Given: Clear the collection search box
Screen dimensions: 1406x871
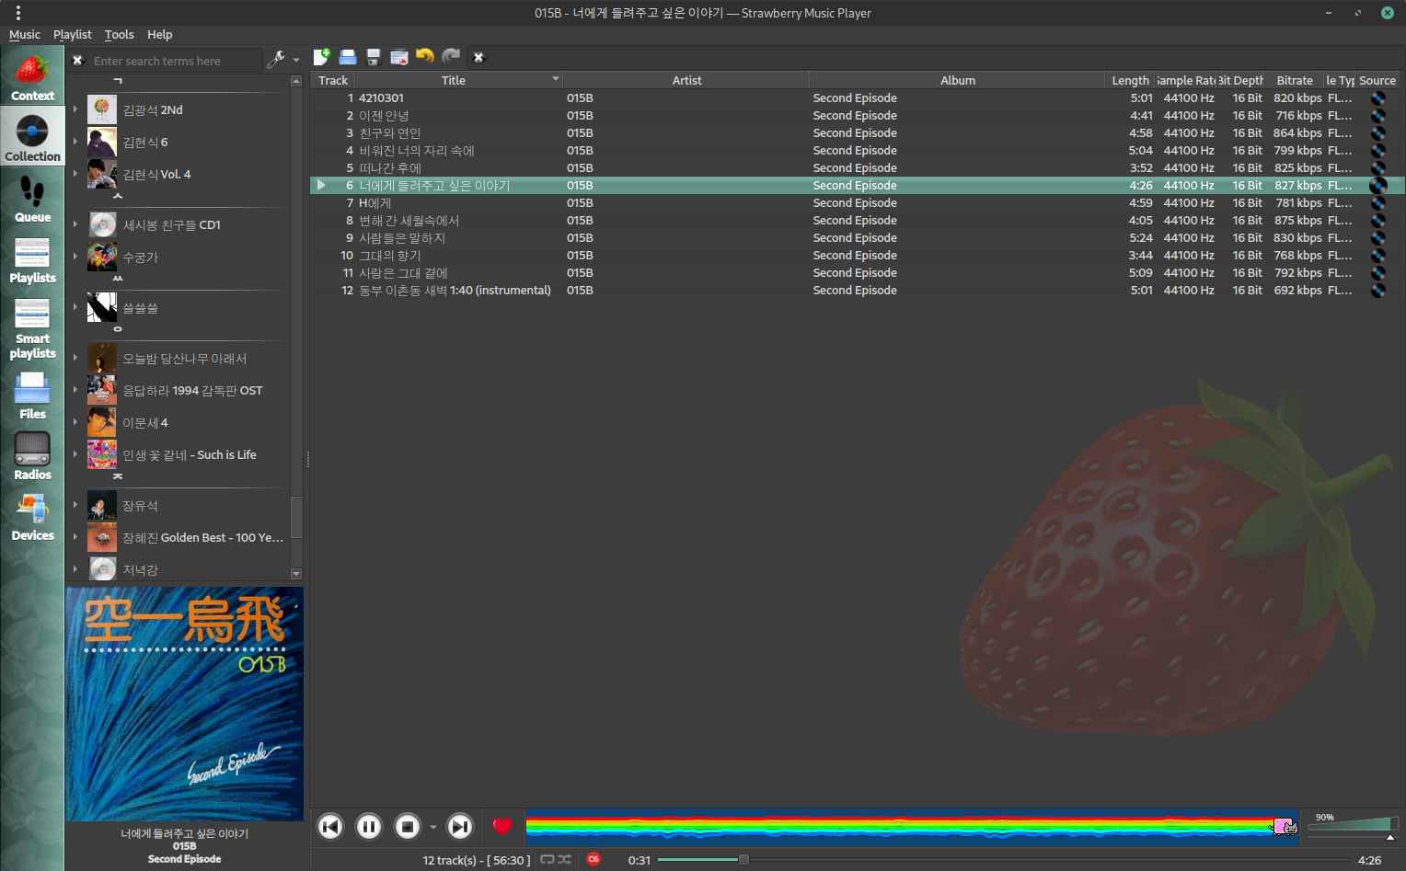Looking at the screenshot, I should tap(78, 61).
